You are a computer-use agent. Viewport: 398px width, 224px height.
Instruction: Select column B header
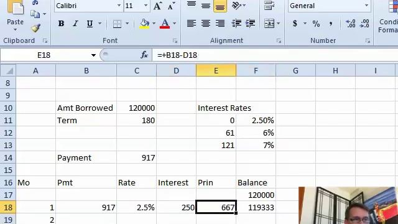[x=86, y=70]
